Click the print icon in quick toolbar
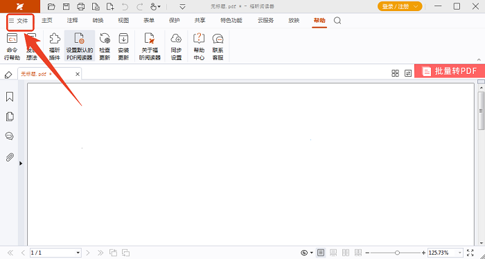Screen dimensions: 485x259 tap(81, 6)
